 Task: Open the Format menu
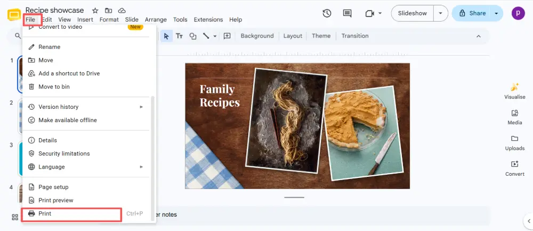(x=109, y=20)
